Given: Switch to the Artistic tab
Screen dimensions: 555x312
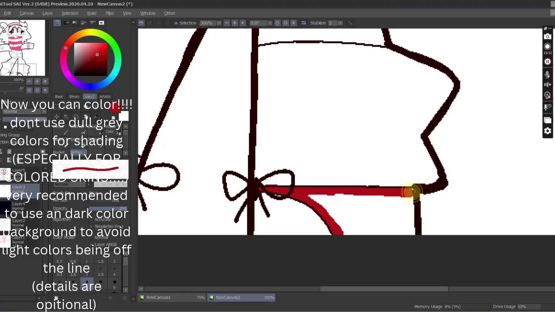Looking at the screenshot, I should click(105, 96).
